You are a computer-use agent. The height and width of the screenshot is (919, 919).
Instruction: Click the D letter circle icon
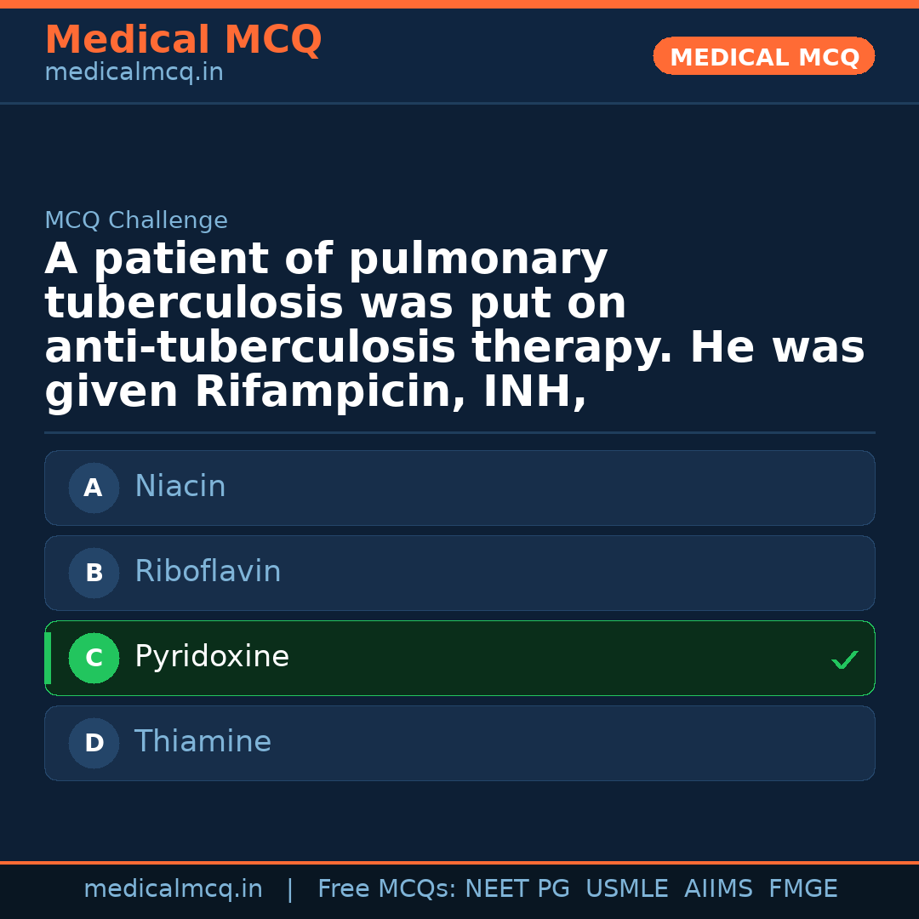click(x=94, y=743)
